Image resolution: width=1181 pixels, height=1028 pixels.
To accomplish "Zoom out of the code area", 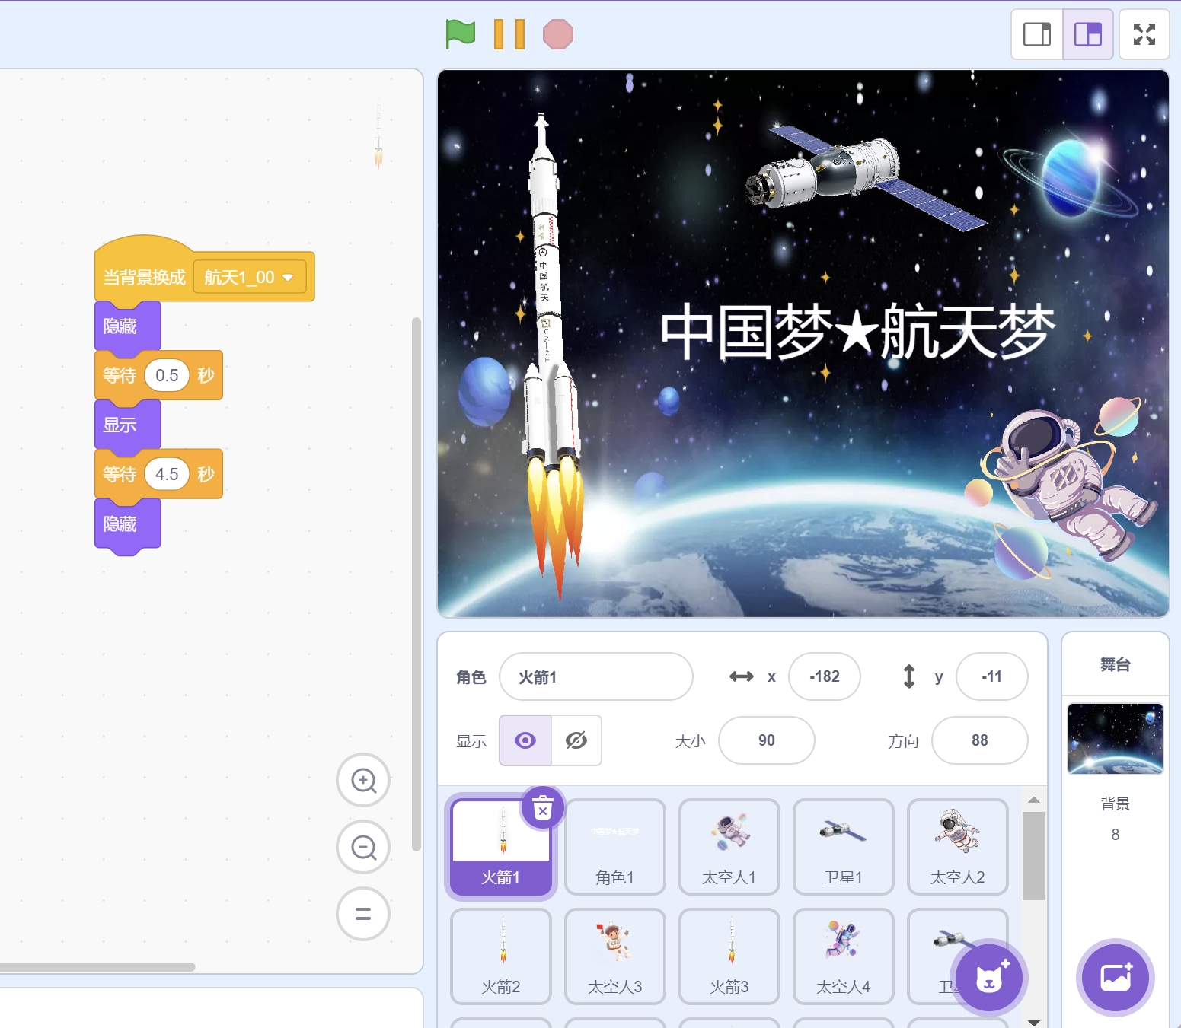I will tap(363, 847).
